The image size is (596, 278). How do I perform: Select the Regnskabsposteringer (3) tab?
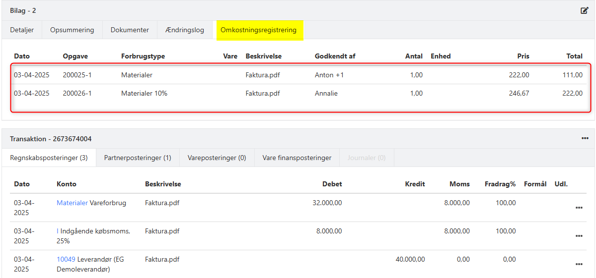pyautogui.click(x=49, y=158)
